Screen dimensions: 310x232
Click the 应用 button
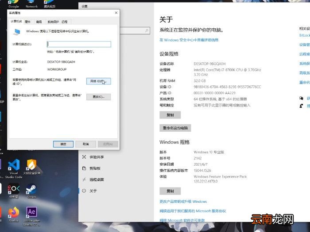point(108,144)
